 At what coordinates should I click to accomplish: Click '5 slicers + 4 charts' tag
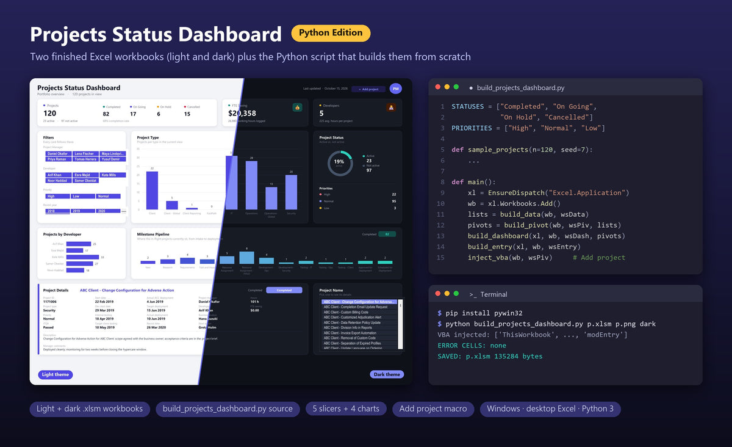pos(346,409)
